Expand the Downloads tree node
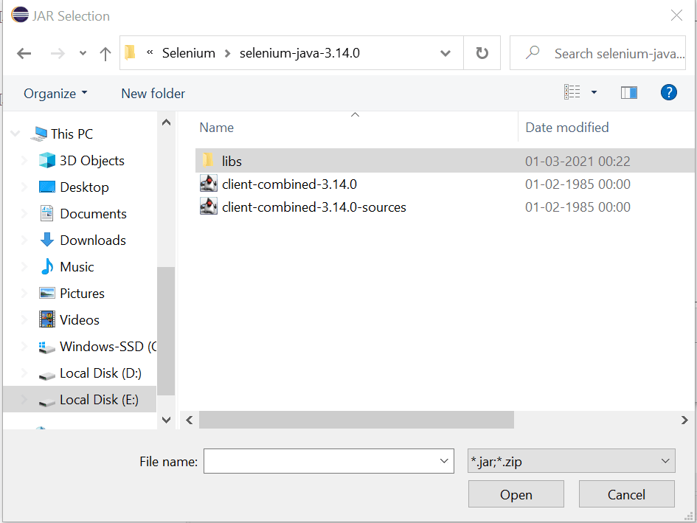The height and width of the screenshot is (523, 697). 24,240
